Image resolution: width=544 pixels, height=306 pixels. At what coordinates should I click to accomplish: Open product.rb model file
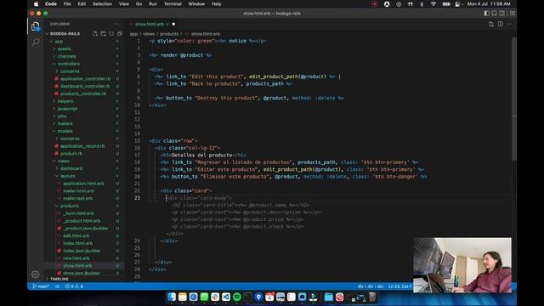click(71, 153)
